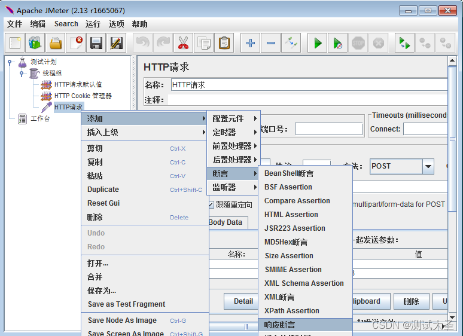This screenshot has width=463, height=336.
Task: Open the 帮助 menu
Action: pyautogui.click(x=139, y=24)
